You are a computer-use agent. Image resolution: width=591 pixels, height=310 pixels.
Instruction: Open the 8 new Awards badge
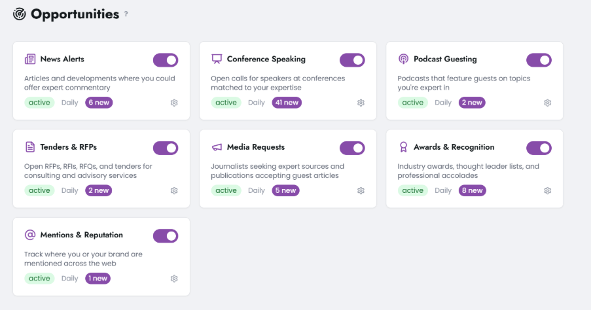472,190
